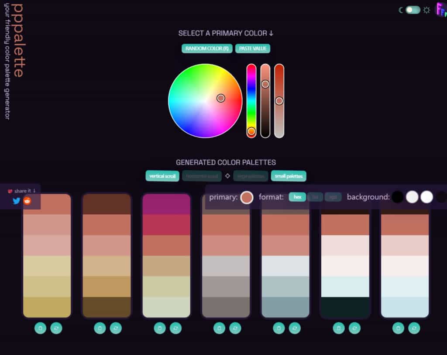447x355 pixels.
Task: Click the hue slider handle at the bottom
Action: click(x=251, y=131)
